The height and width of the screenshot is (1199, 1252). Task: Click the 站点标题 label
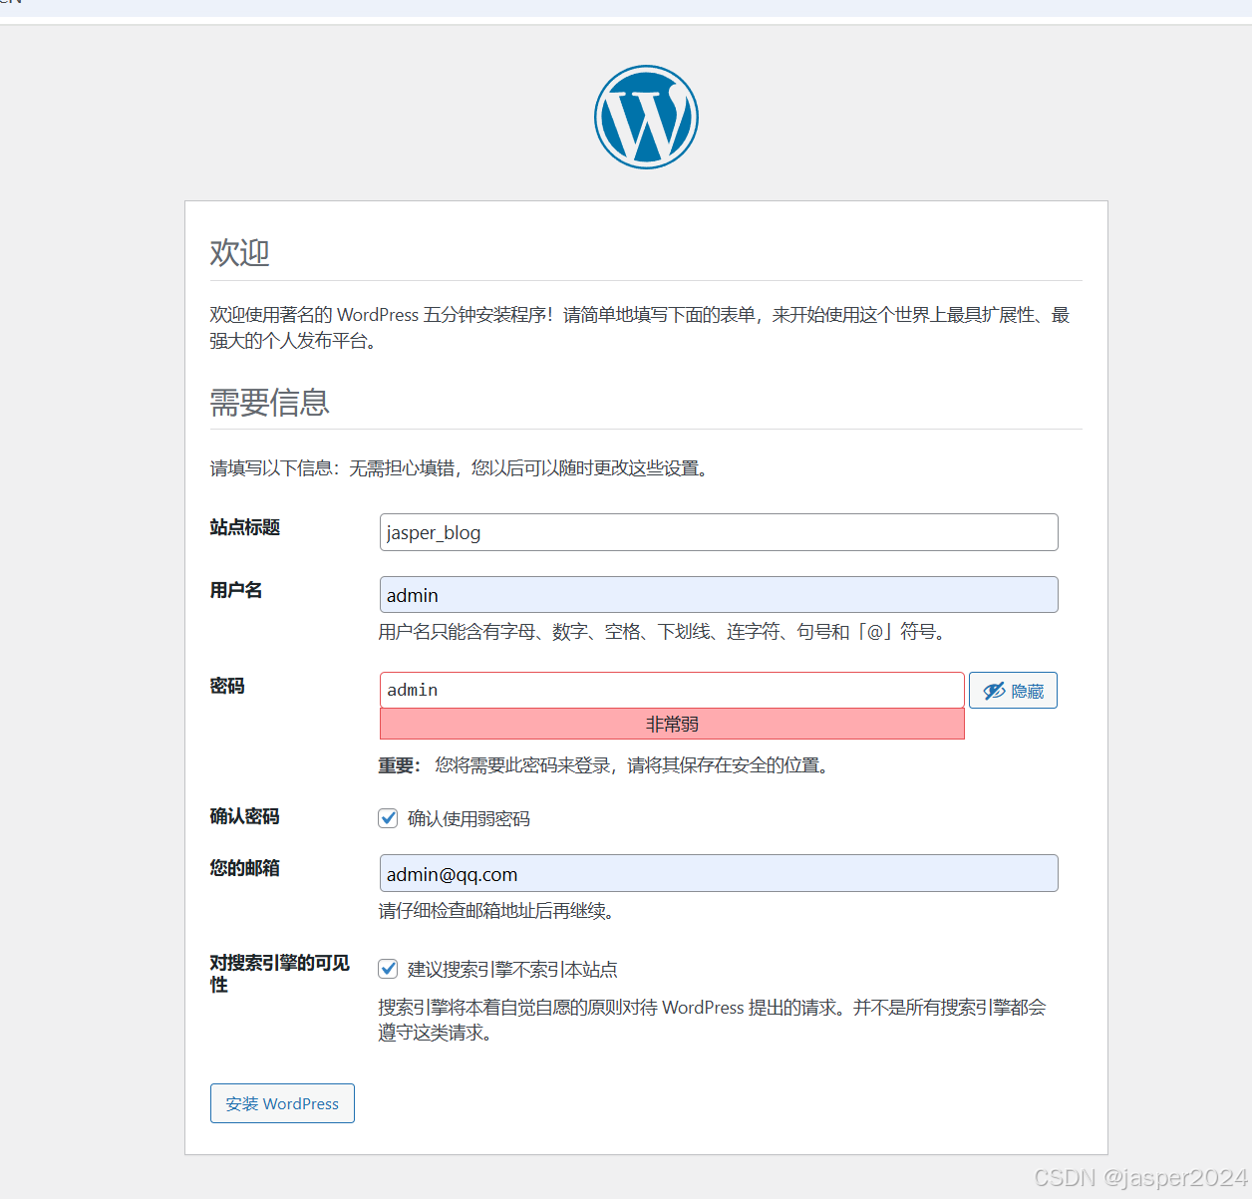pyautogui.click(x=245, y=527)
